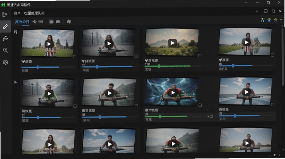Viewport: 285px width, 159px height.
Task: Click the blue star icon with yellow accent
Action: (x=269, y=20)
